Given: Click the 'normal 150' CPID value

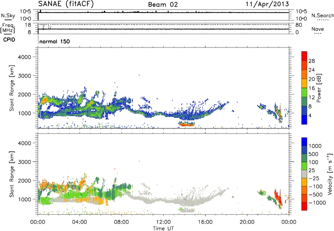Looking at the screenshot, I should click(55, 41).
